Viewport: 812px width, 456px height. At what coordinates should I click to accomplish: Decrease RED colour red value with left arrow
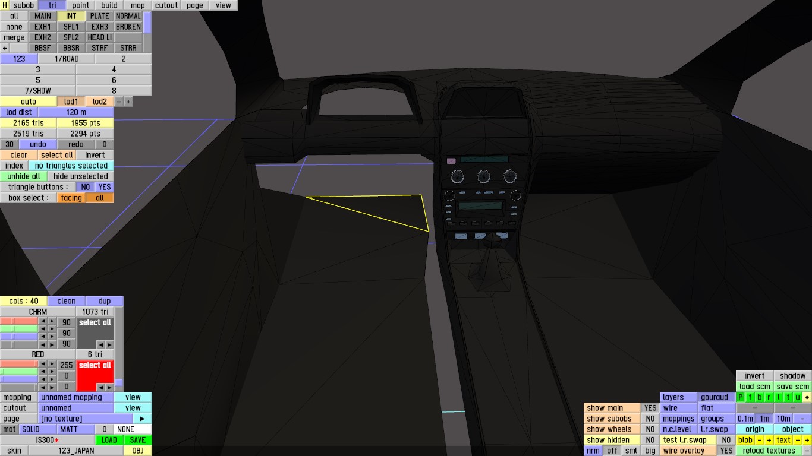(x=43, y=364)
